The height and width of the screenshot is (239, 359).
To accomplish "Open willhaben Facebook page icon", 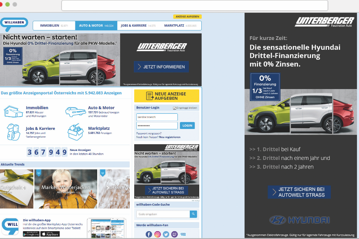I will coord(149,234).
